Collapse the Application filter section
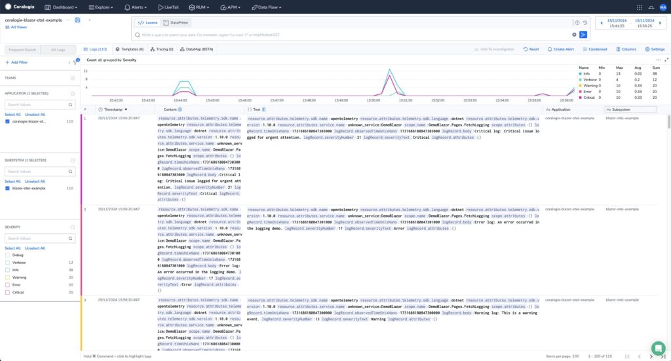This screenshot has height=361, width=671. [73, 93]
